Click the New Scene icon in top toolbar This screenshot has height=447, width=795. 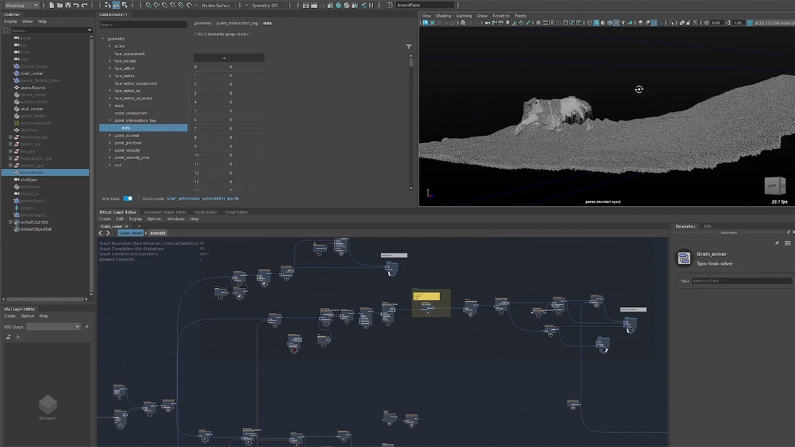pyautogui.click(x=52, y=5)
